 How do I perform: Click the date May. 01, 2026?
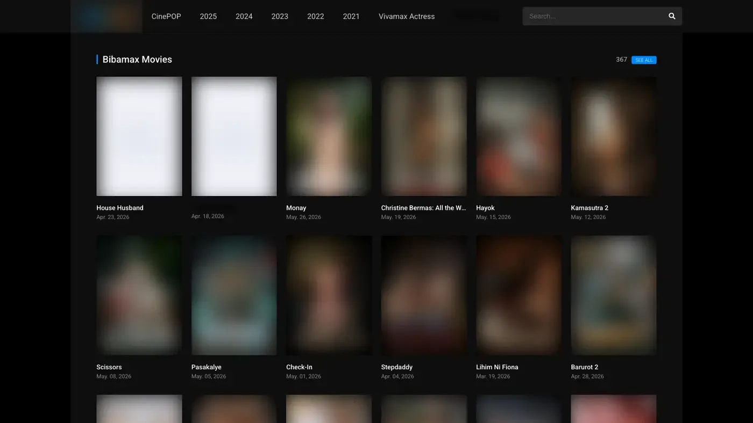coord(303,376)
